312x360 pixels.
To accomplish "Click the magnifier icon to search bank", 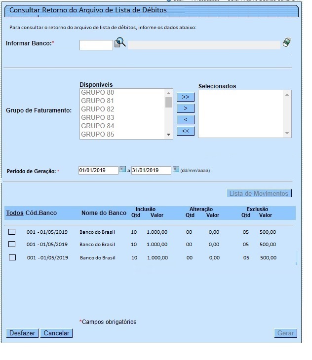I will [x=120, y=44].
